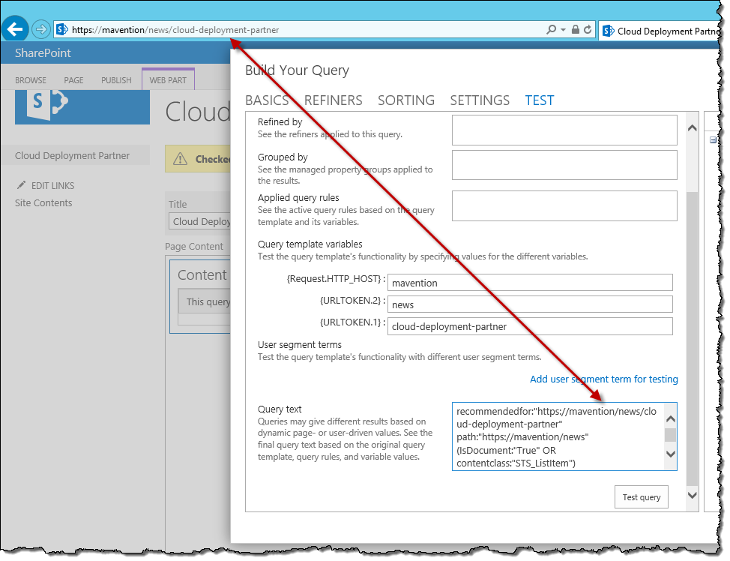Open the SORTING tab
Image resolution: width=730 pixels, height=561 pixels.
(406, 100)
